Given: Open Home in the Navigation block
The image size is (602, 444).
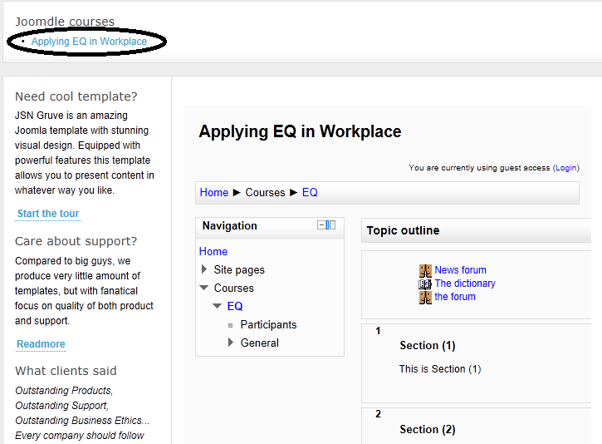Looking at the screenshot, I should click(213, 252).
